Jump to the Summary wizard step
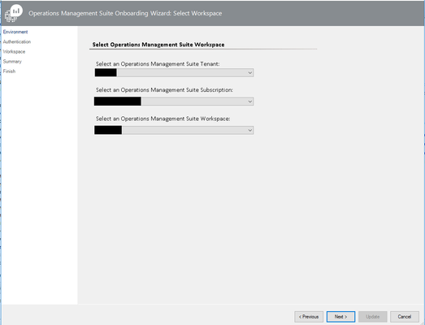The image size is (425, 325). pyautogui.click(x=12, y=62)
